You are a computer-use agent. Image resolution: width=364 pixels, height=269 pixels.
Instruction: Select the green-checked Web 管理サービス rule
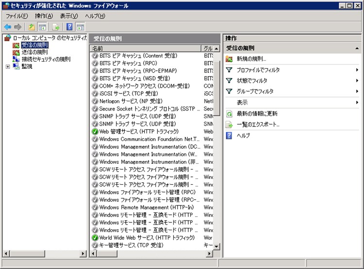click(138, 131)
